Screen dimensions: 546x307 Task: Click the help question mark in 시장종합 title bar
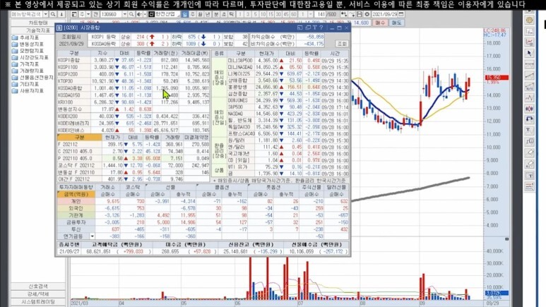point(321,28)
